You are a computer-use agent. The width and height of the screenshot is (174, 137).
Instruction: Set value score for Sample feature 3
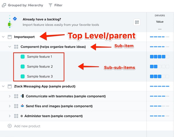(160, 76)
